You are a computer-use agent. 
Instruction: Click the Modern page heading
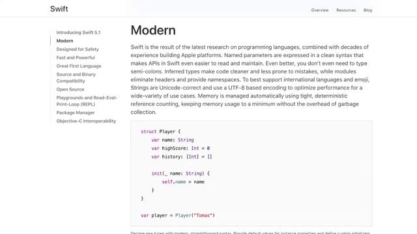coord(153,31)
